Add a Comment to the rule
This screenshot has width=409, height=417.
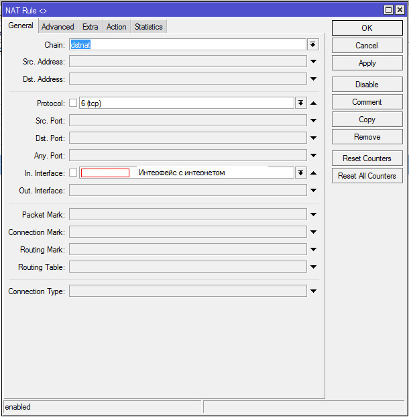tap(367, 102)
